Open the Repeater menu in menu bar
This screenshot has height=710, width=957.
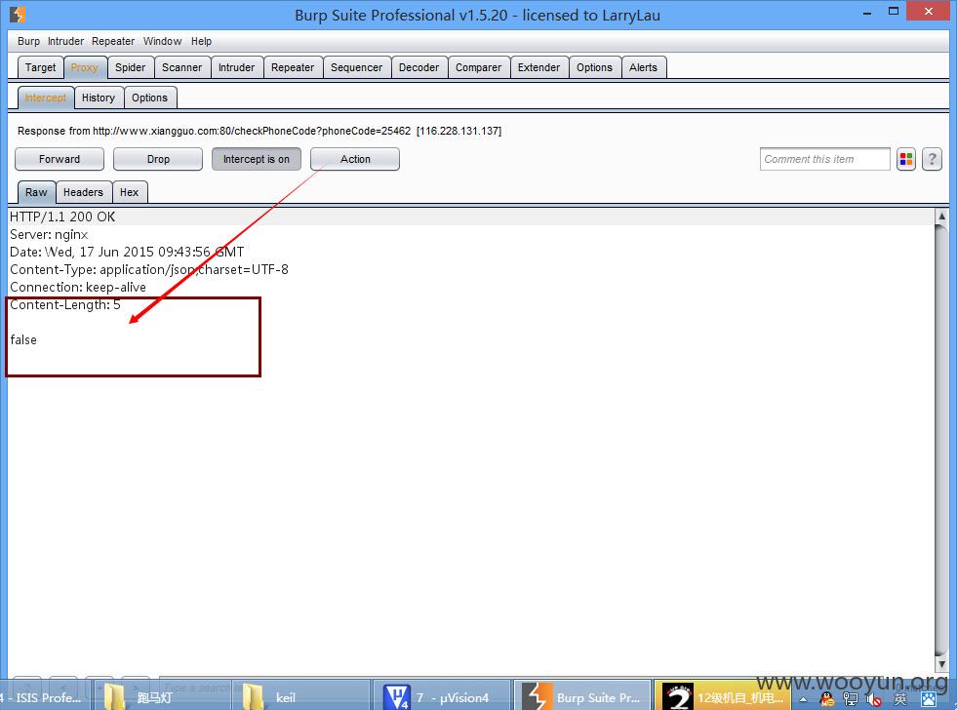tap(113, 41)
